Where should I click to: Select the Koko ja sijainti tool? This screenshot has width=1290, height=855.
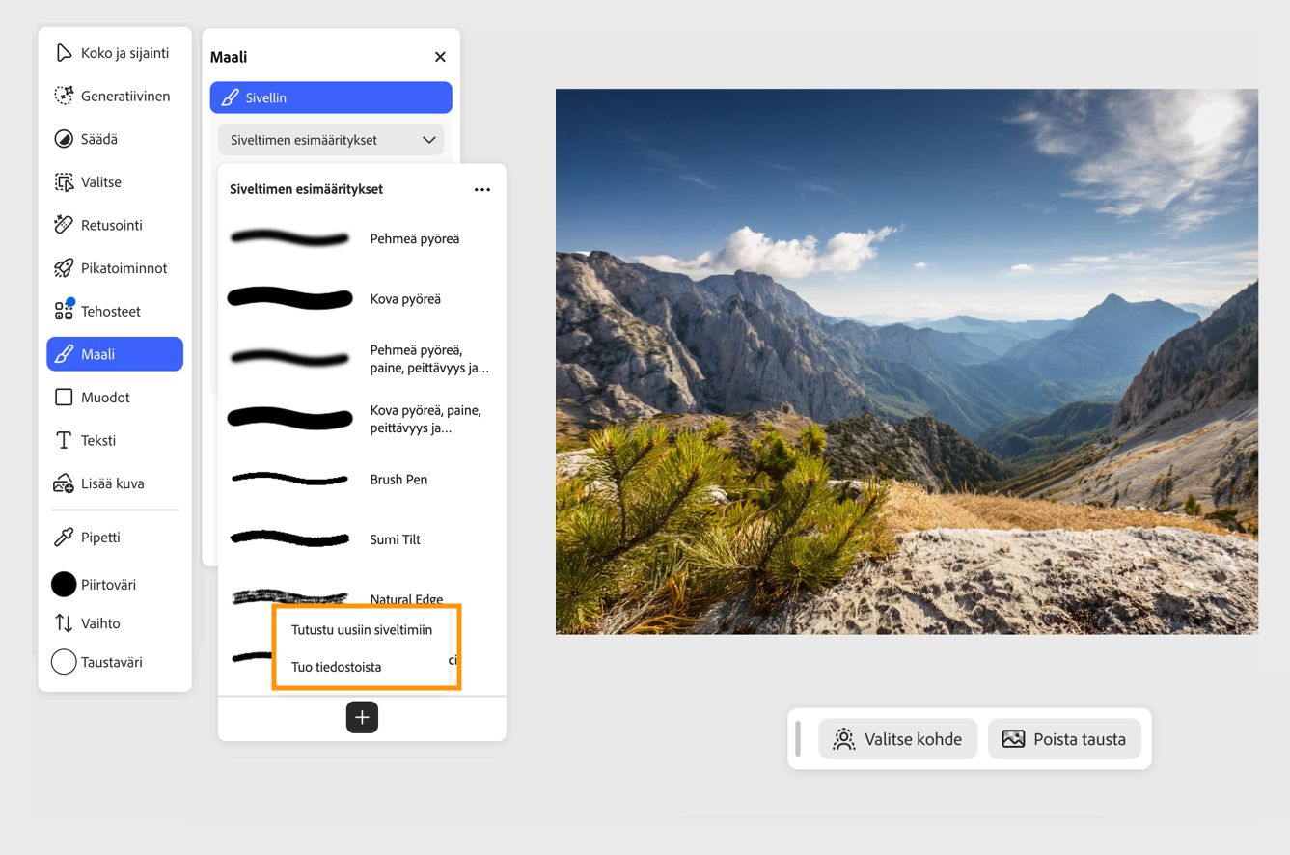(x=114, y=53)
